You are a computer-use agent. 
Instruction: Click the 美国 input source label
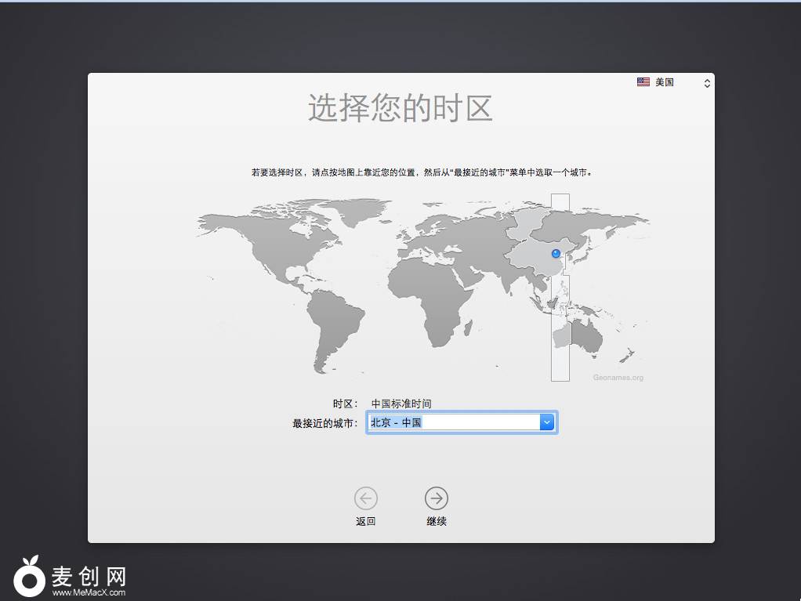pyautogui.click(x=665, y=82)
